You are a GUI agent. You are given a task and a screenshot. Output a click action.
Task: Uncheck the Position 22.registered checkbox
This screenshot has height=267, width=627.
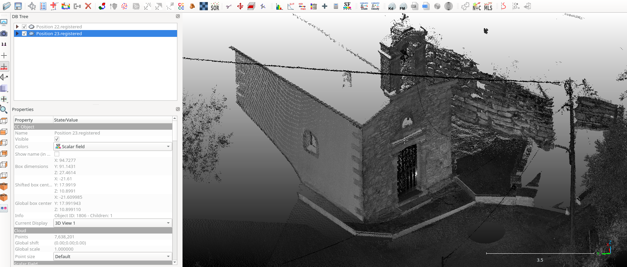[x=24, y=27]
